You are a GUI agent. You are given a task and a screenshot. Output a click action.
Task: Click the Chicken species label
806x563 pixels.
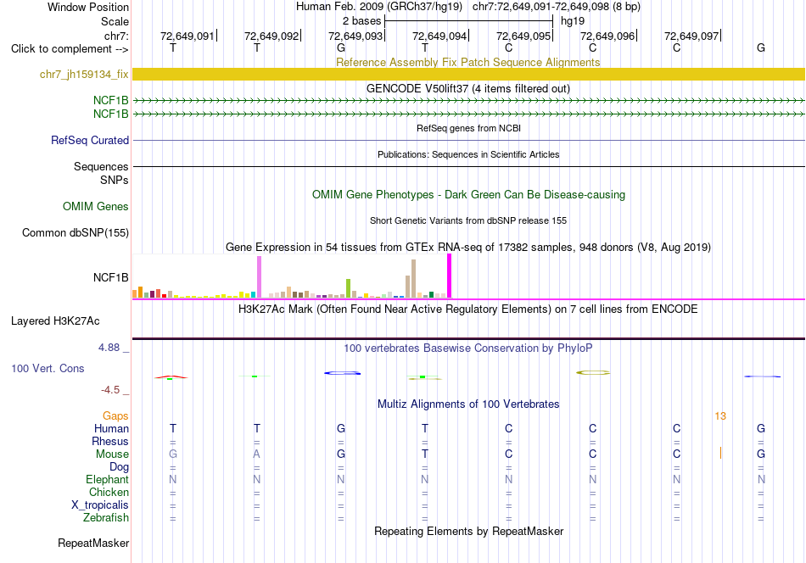click(x=109, y=492)
